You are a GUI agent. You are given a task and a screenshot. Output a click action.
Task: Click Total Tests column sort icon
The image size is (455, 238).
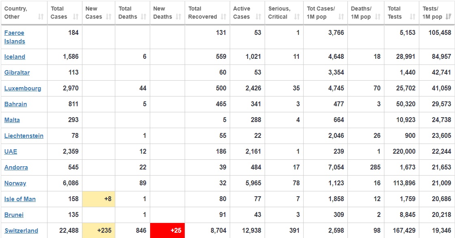tap(412, 17)
